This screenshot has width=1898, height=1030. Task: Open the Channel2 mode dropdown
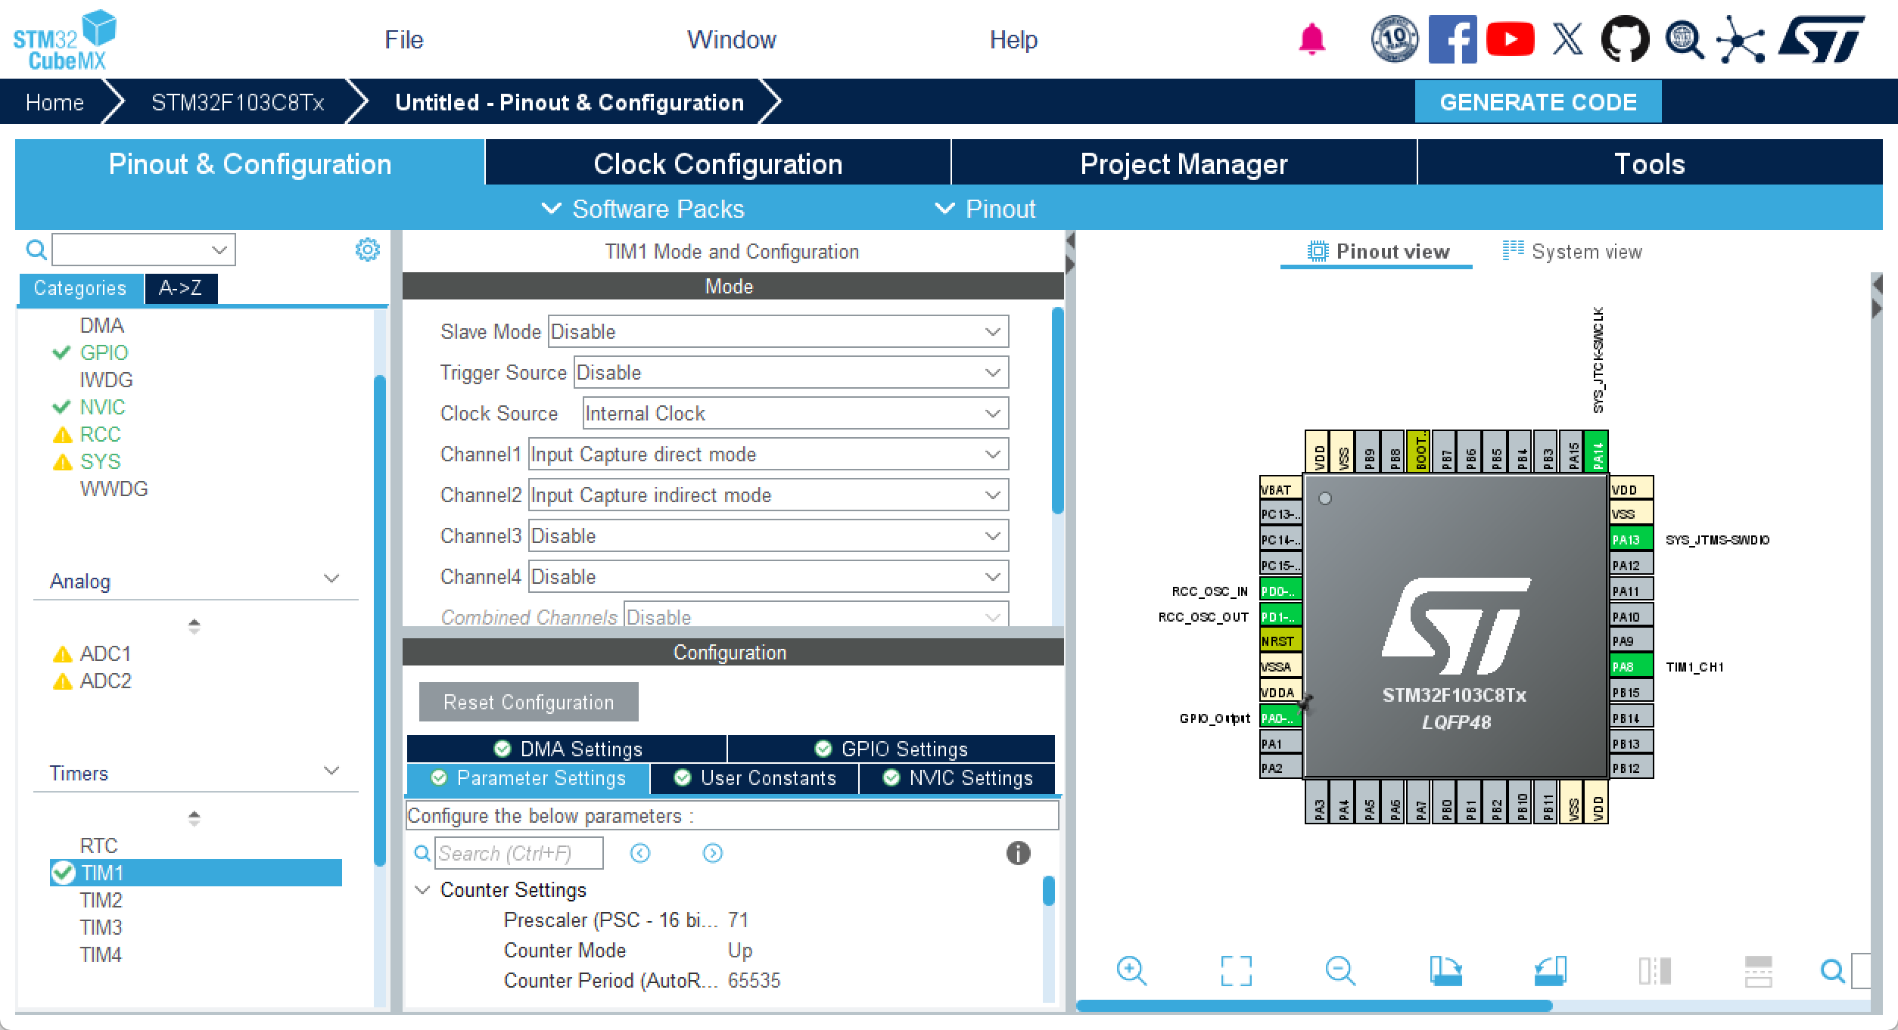pos(768,495)
